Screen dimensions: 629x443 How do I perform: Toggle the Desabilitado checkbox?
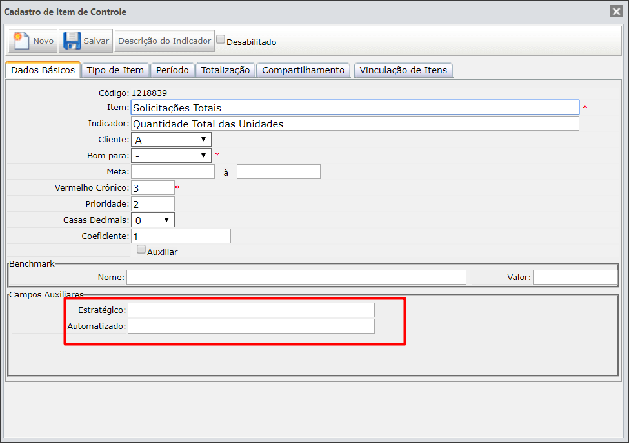click(x=221, y=39)
